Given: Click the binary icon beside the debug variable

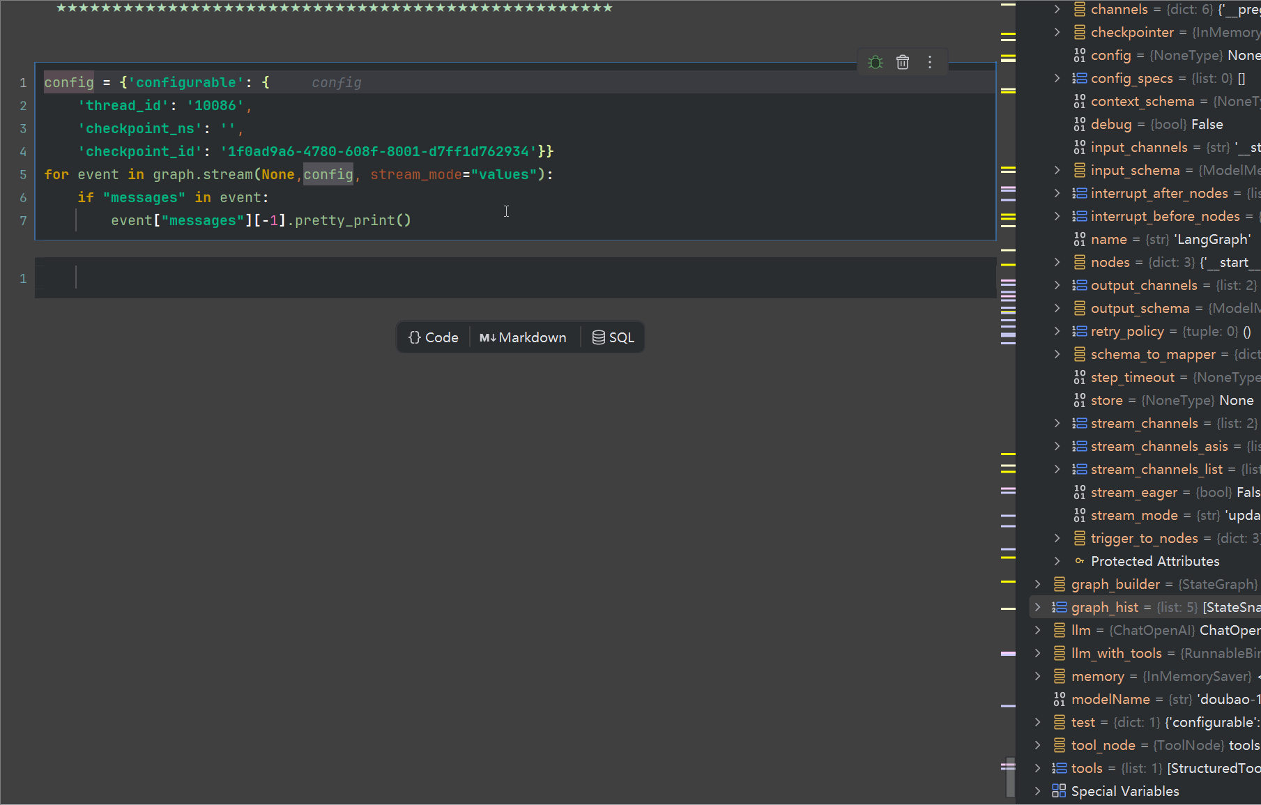Looking at the screenshot, I should click(x=1080, y=125).
